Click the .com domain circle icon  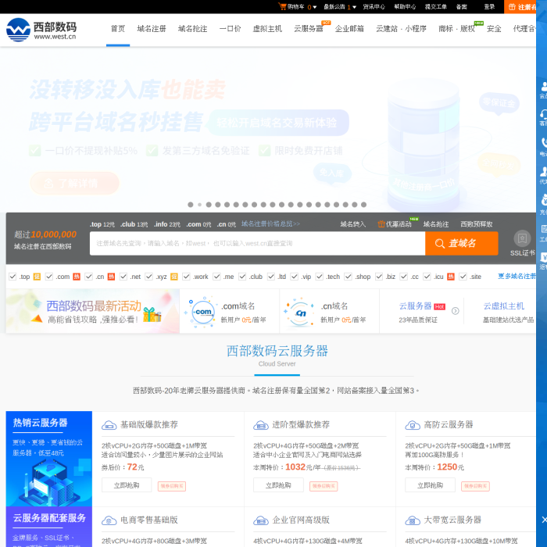203,313
